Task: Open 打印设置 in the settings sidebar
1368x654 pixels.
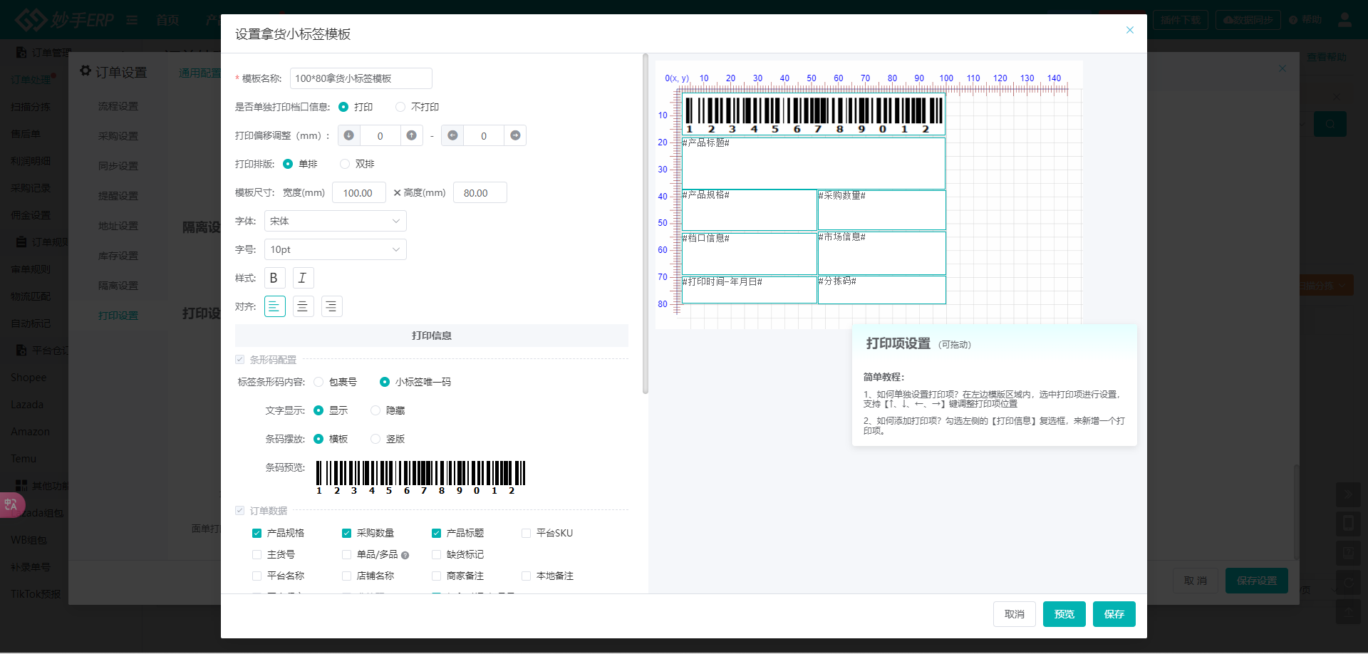Action: (x=118, y=316)
